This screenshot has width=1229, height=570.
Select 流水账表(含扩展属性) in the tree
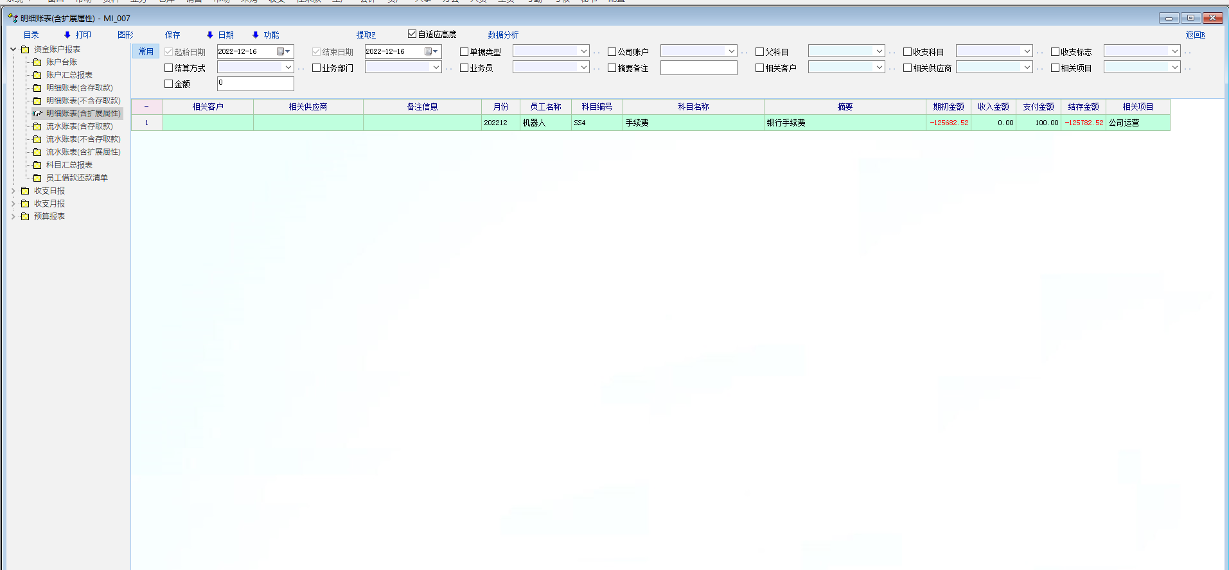point(83,152)
